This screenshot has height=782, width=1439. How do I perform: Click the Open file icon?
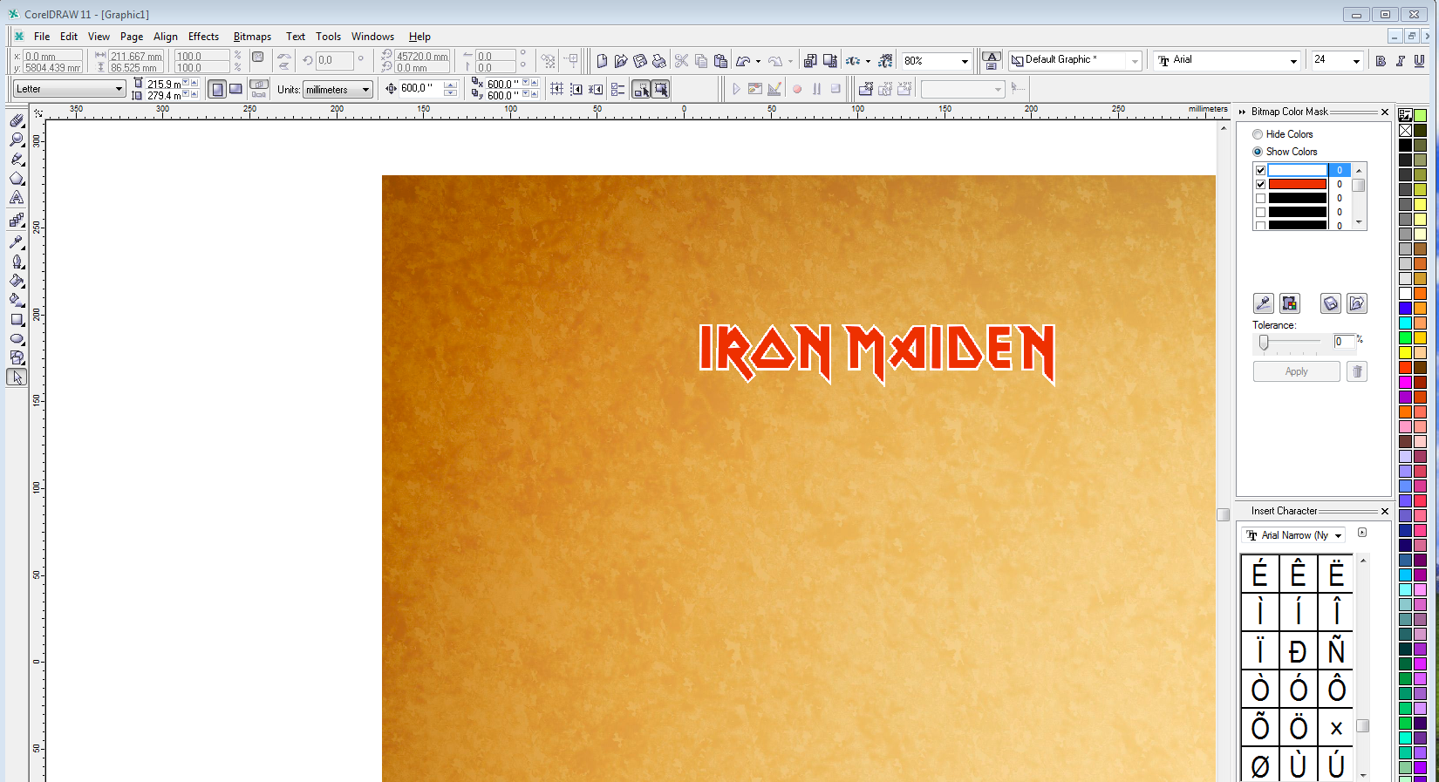tap(621, 61)
